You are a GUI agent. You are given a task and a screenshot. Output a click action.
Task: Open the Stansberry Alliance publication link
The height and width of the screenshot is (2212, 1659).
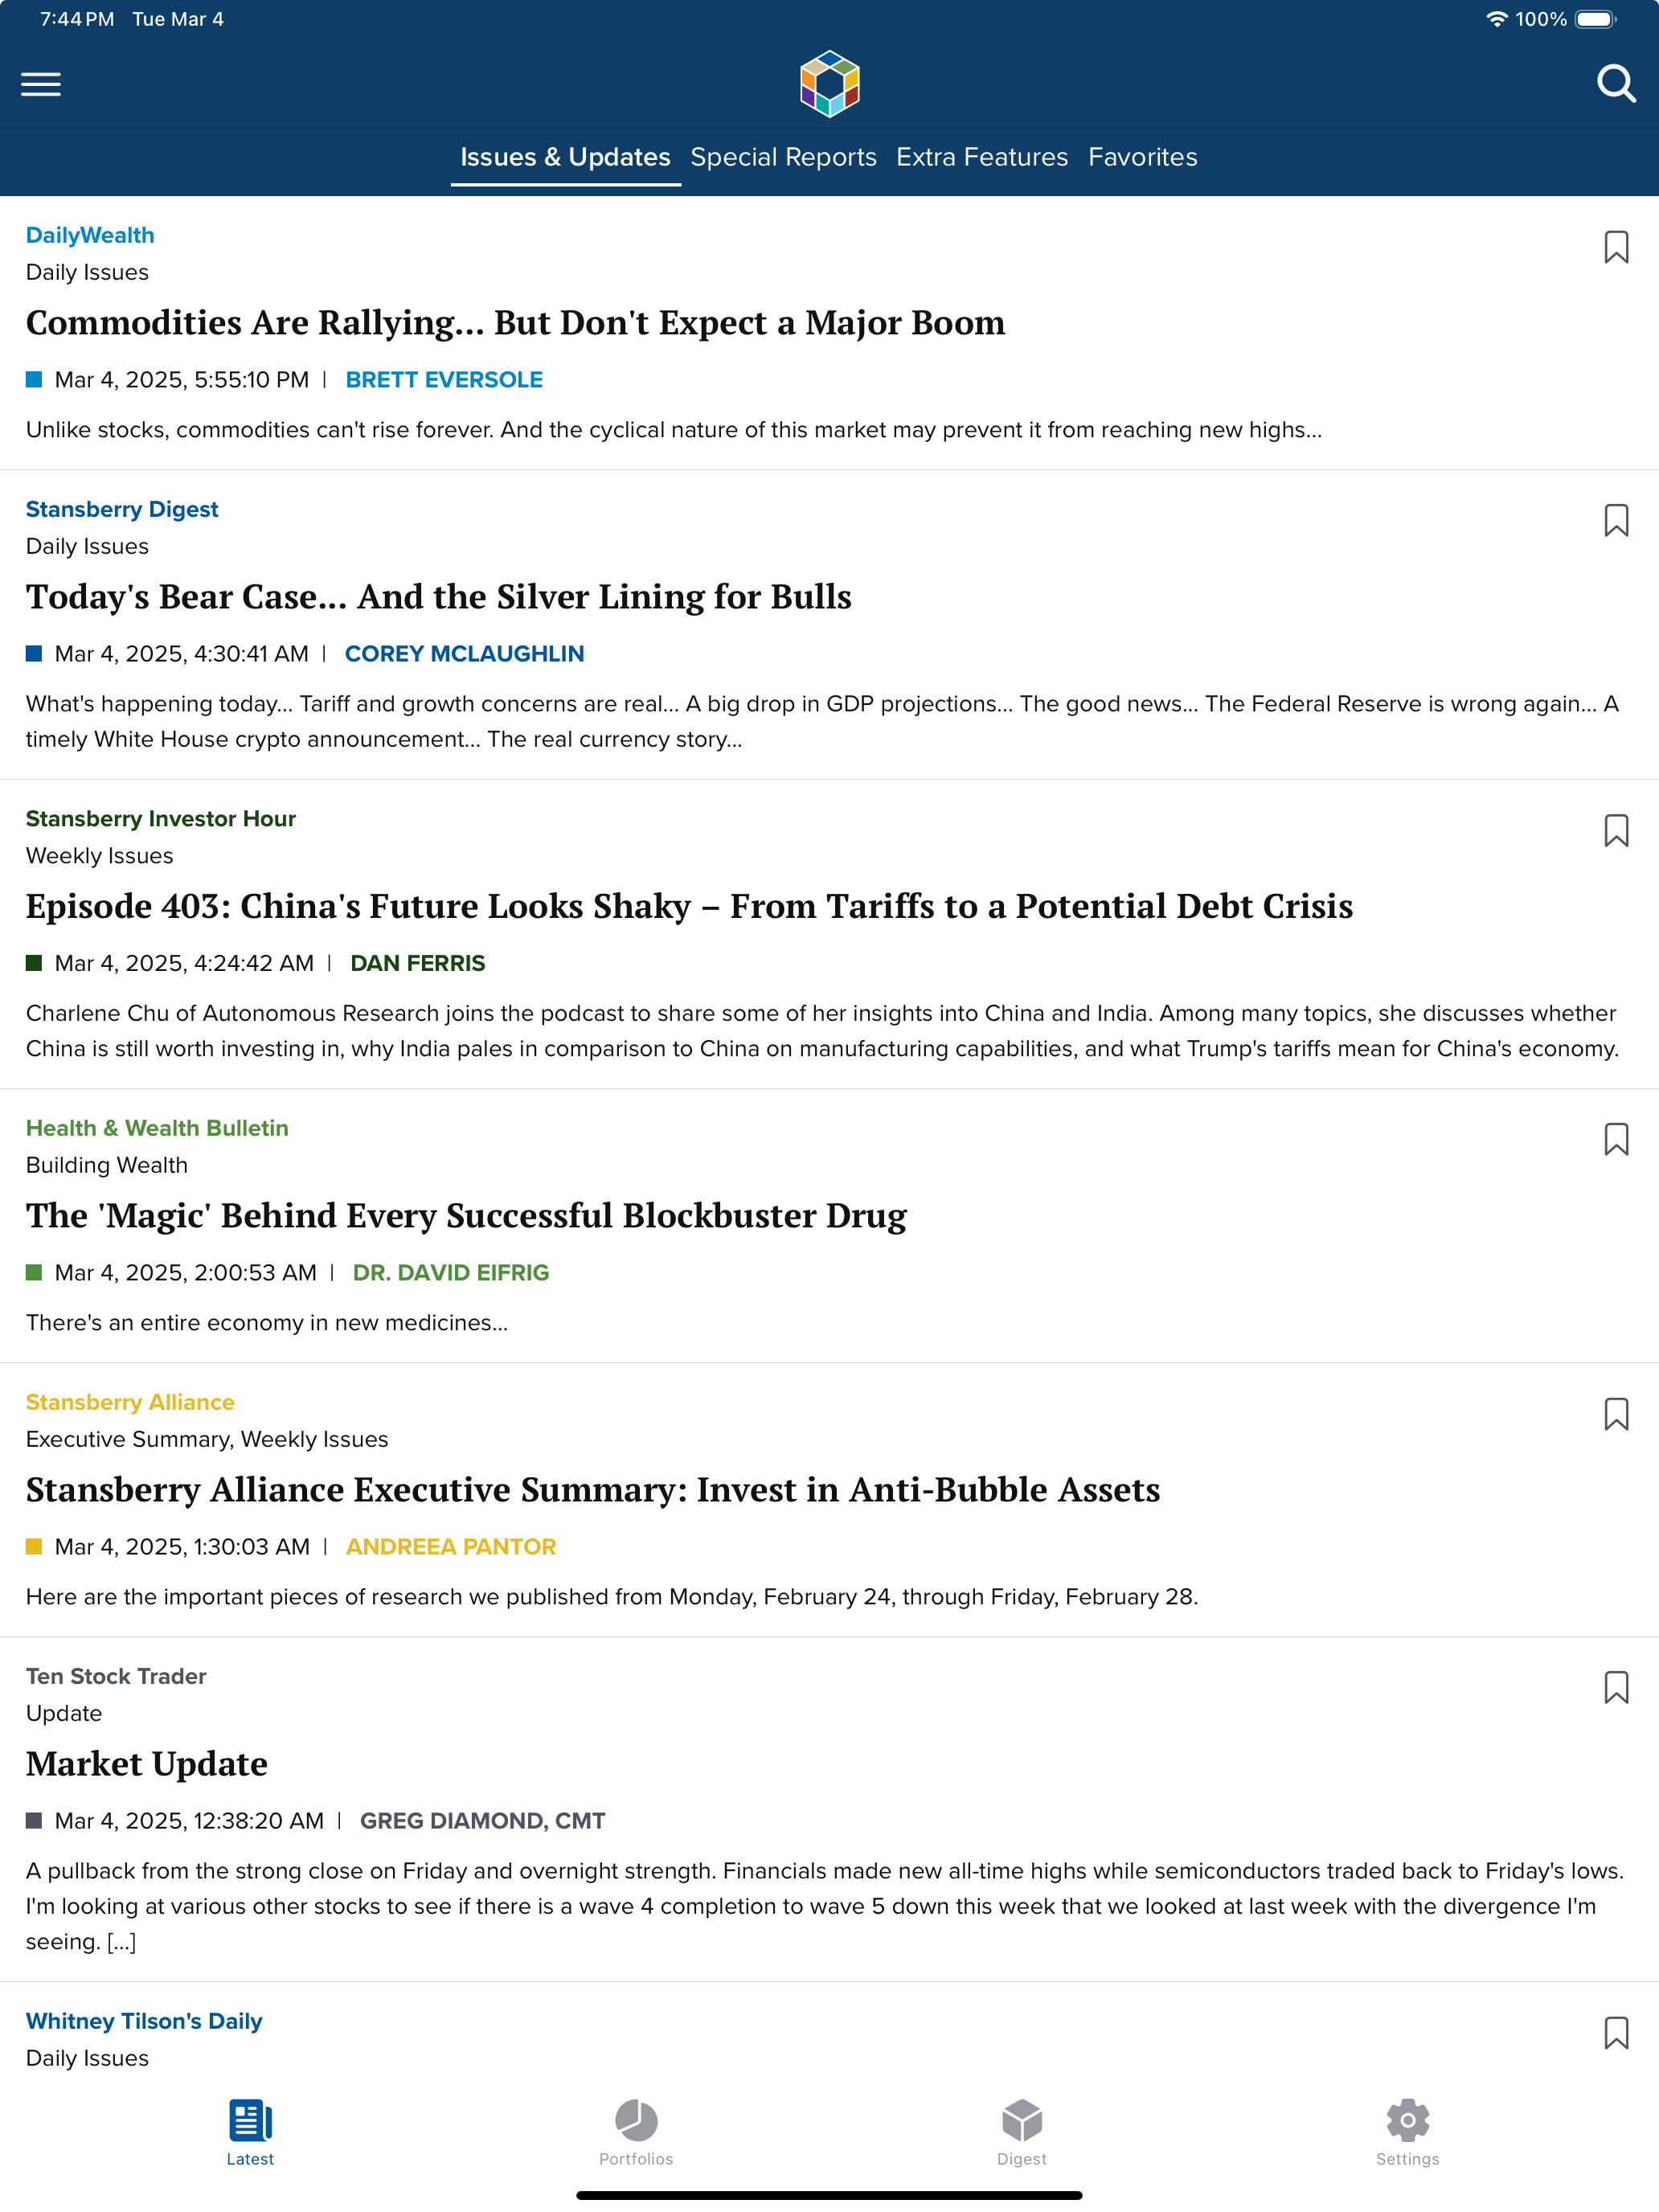tap(130, 1402)
